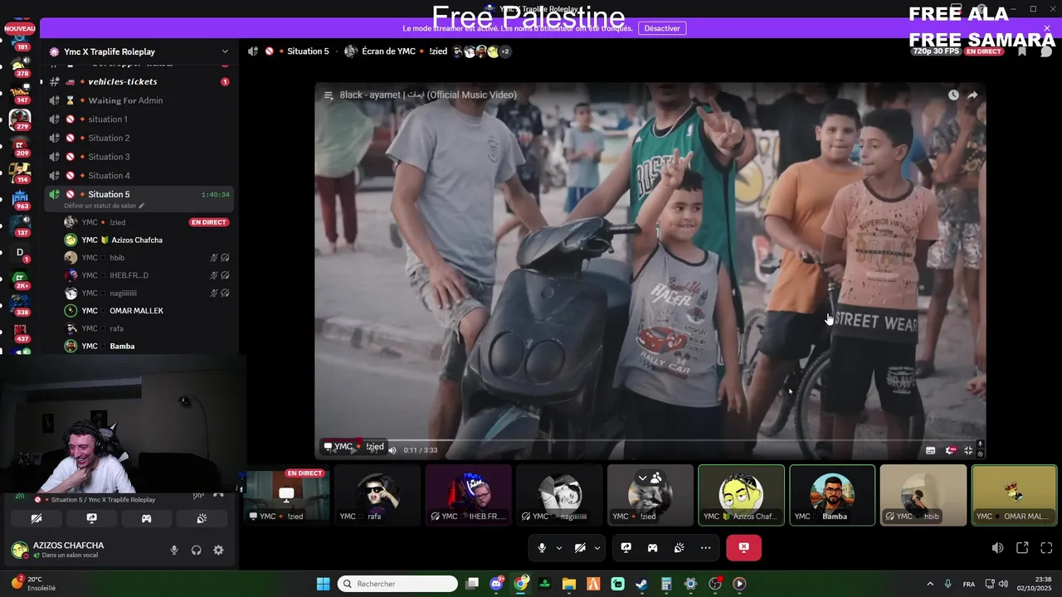Toggle camera in the voice panel
1062x597 pixels.
(37, 518)
